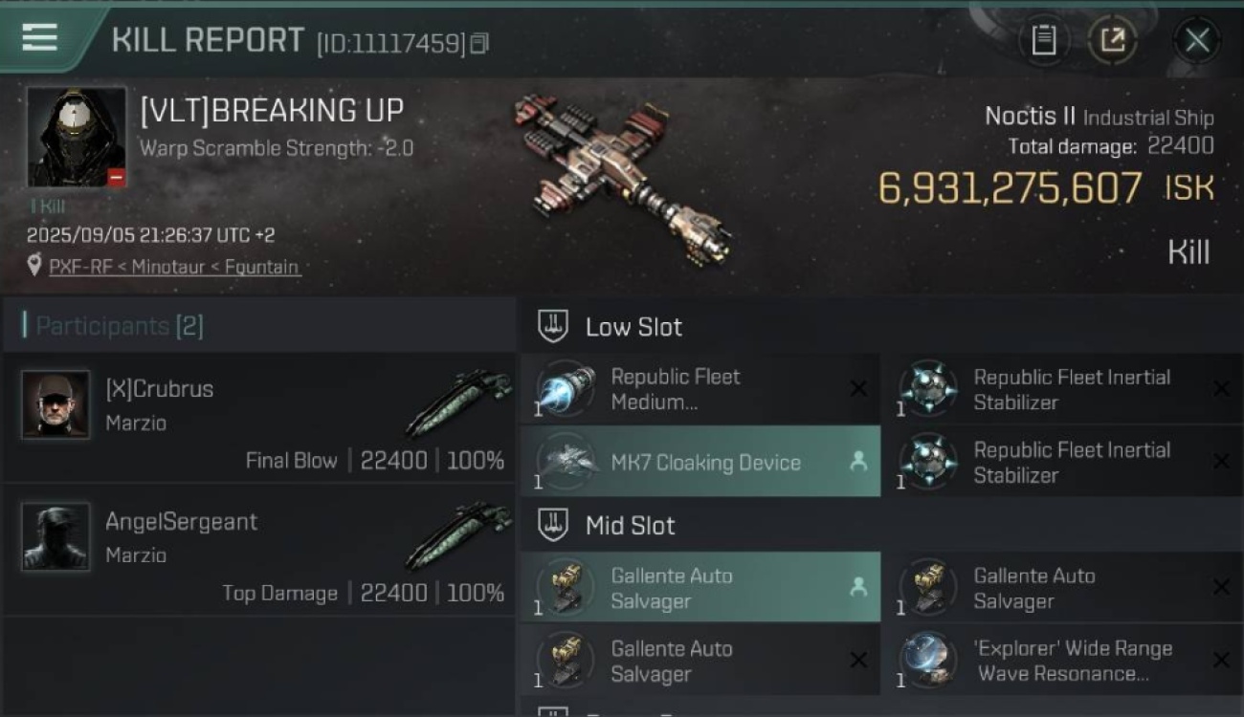The image size is (1244, 717).
Task: Close the kill report window
Action: pos(1196,40)
